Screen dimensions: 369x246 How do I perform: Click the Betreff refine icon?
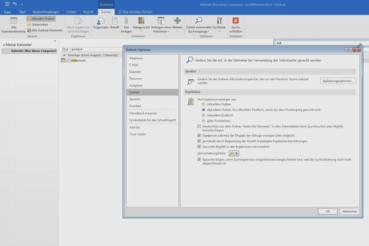[114, 21]
